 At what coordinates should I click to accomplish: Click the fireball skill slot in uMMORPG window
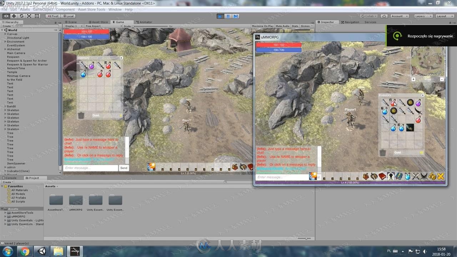313,176
